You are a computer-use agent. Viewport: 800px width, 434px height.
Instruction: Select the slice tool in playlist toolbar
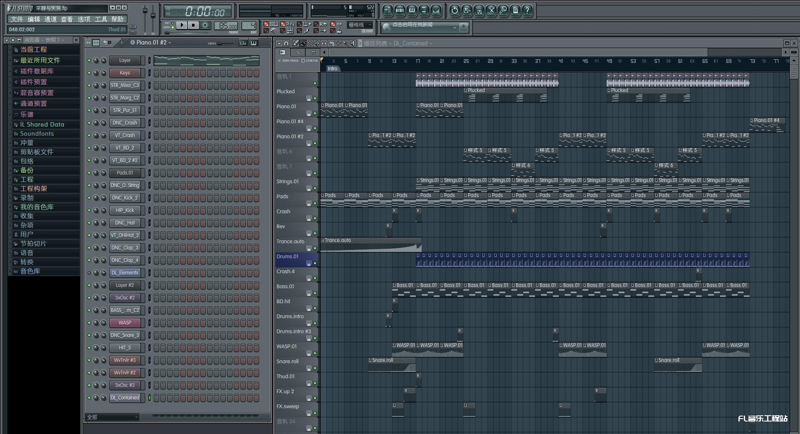[331, 43]
